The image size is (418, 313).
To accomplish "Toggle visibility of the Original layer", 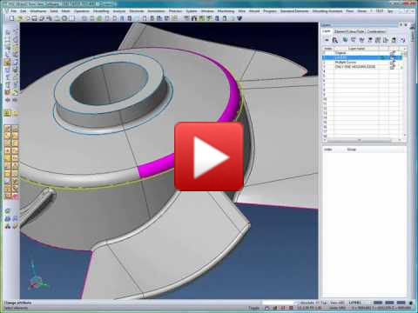I will coord(393,53).
